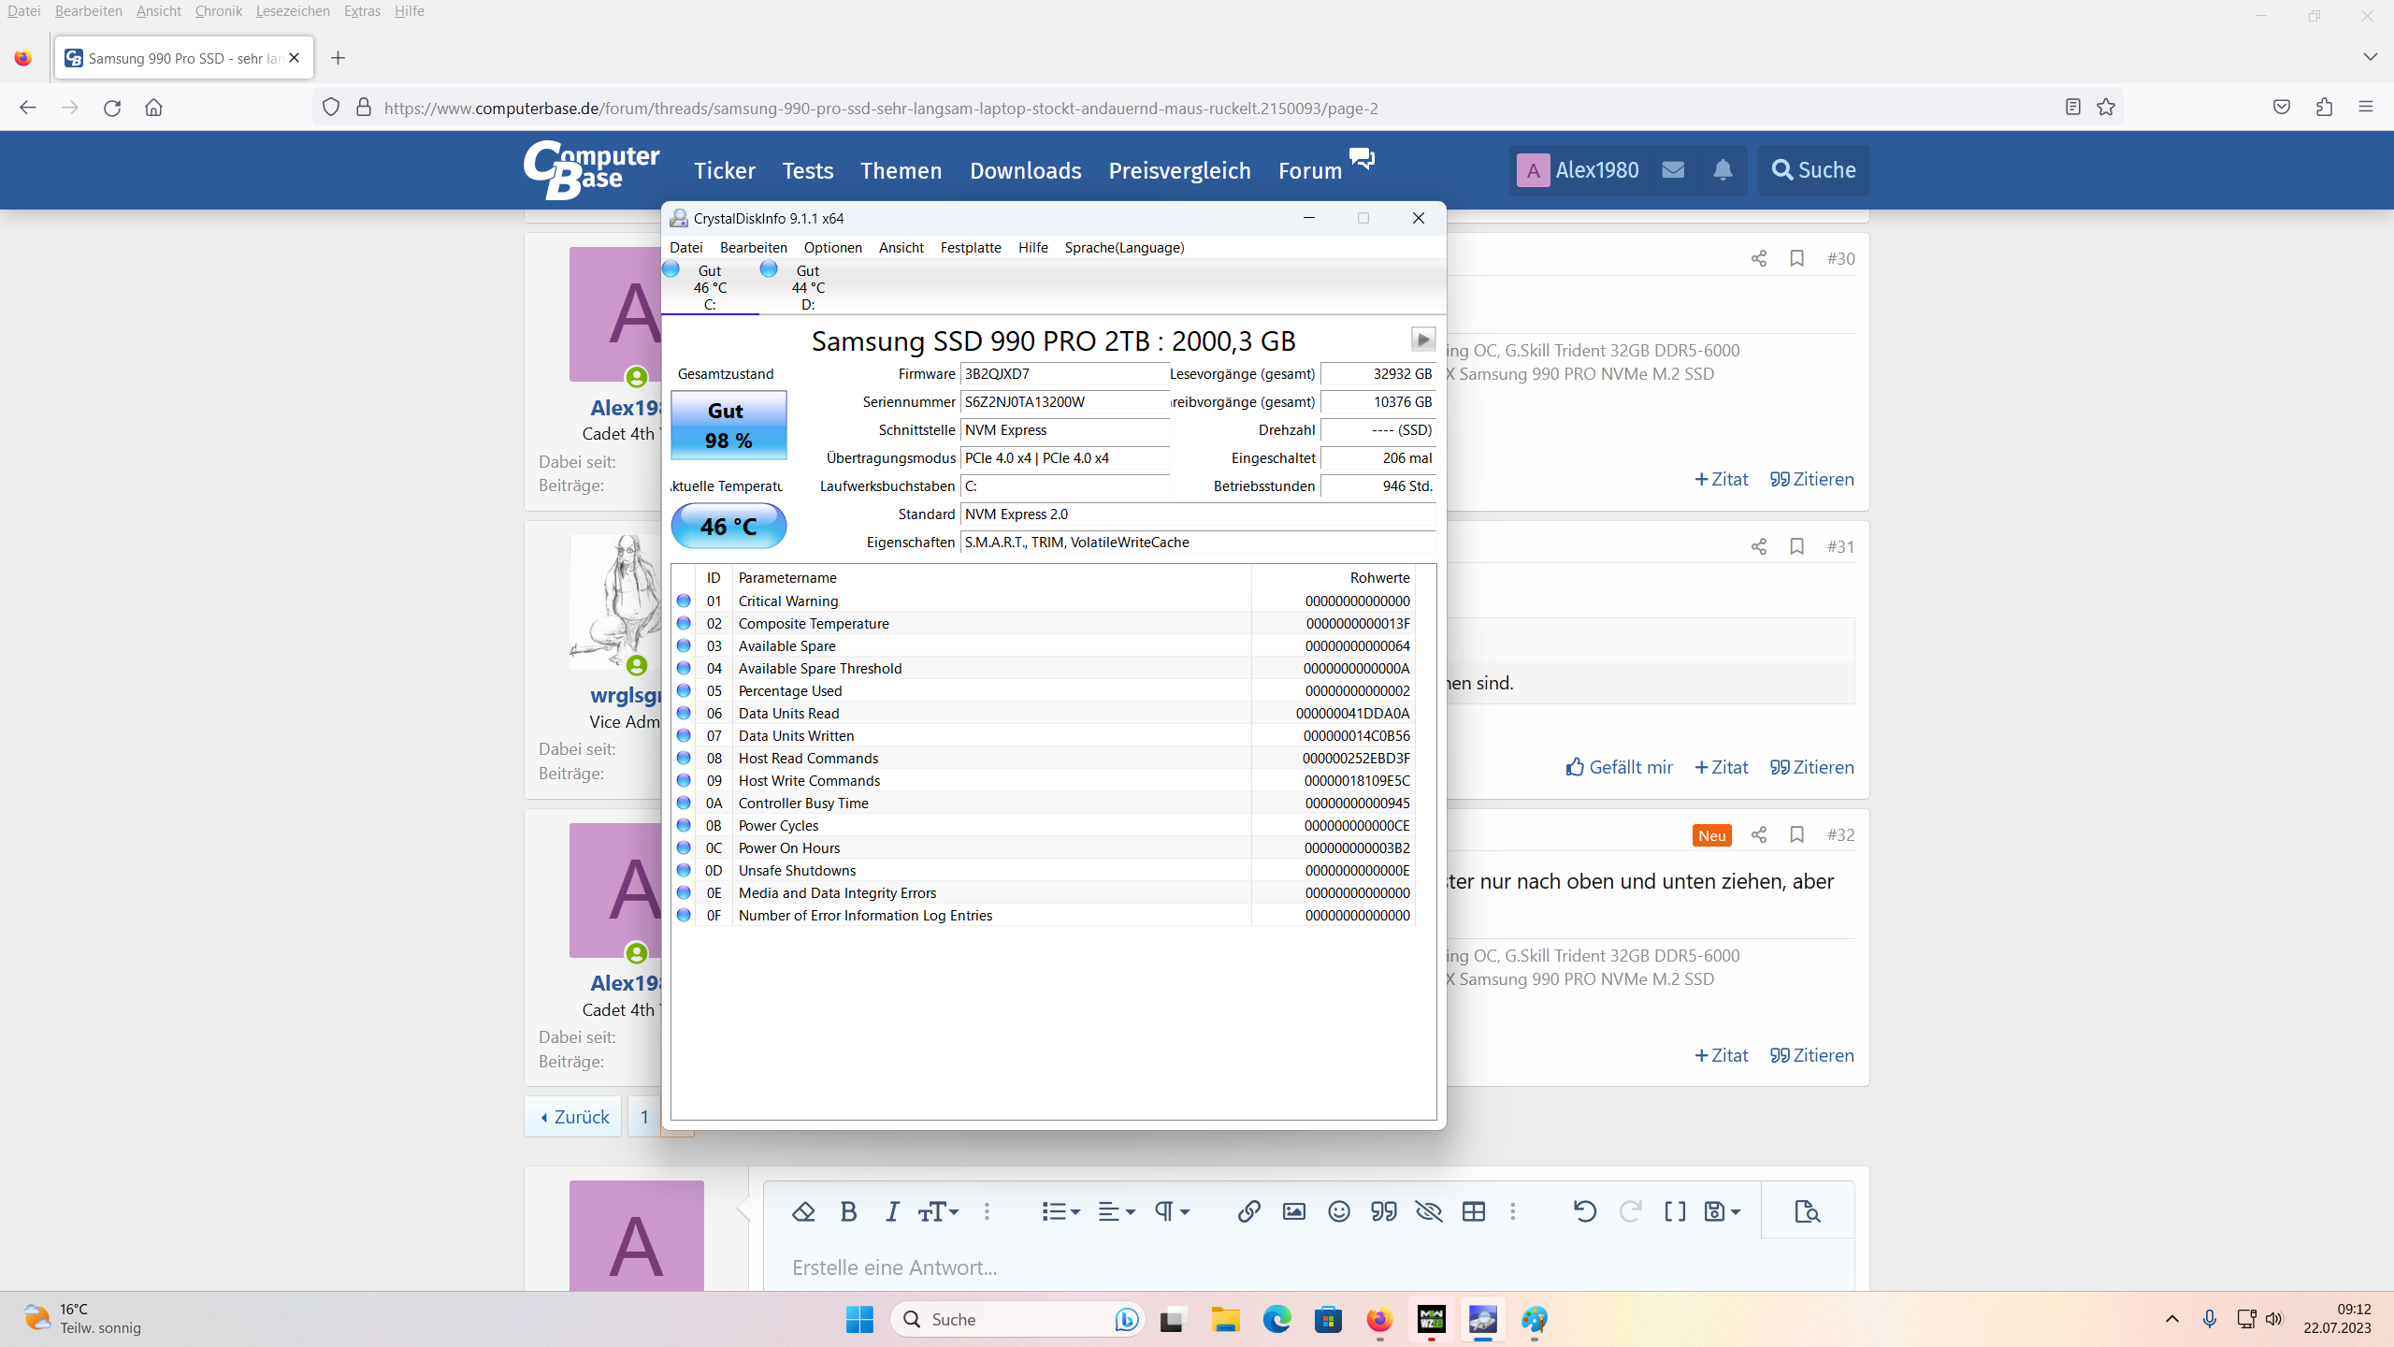The width and height of the screenshot is (2394, 1347).
Task: Undo the last edit in the reply editor
Action: [1584, 1211]
